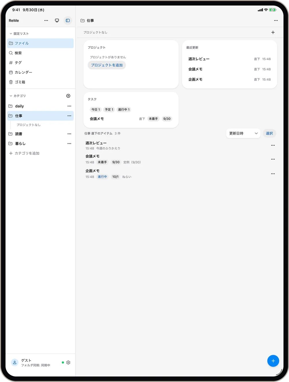Open カレンダー in the sidebar
This screenshot has height=382, width=289.
point(40,72)
